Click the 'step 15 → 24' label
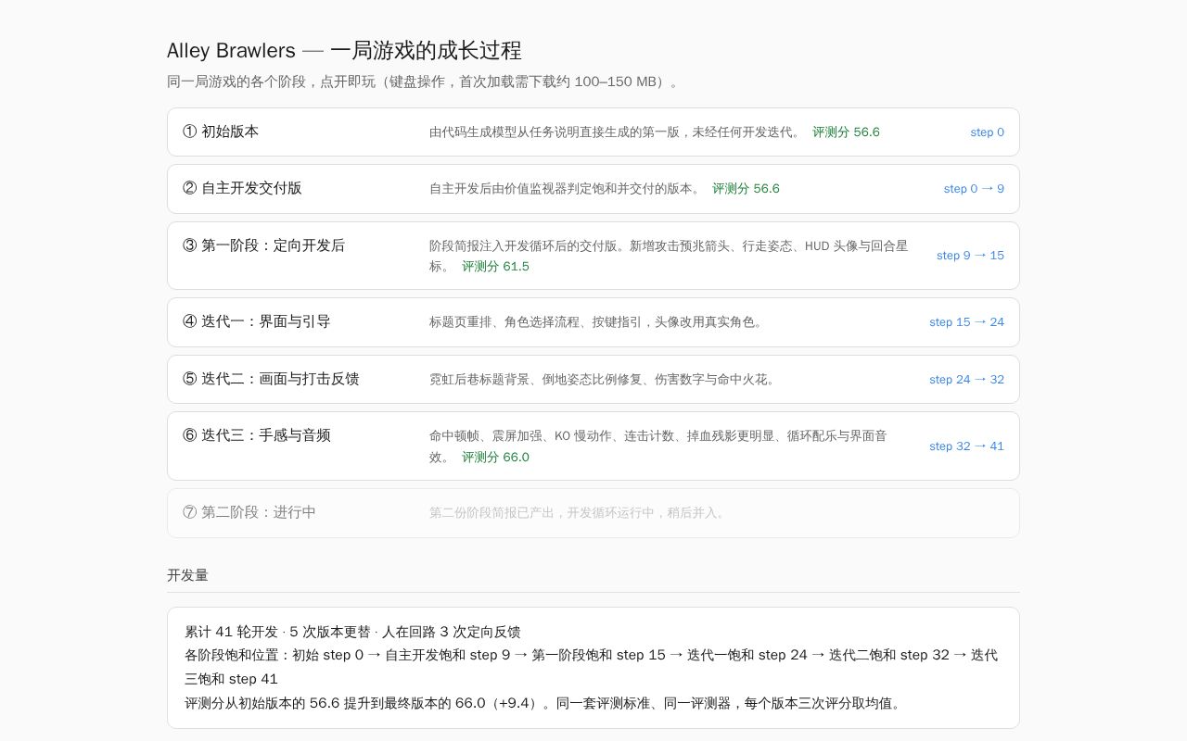 (966, 322)
